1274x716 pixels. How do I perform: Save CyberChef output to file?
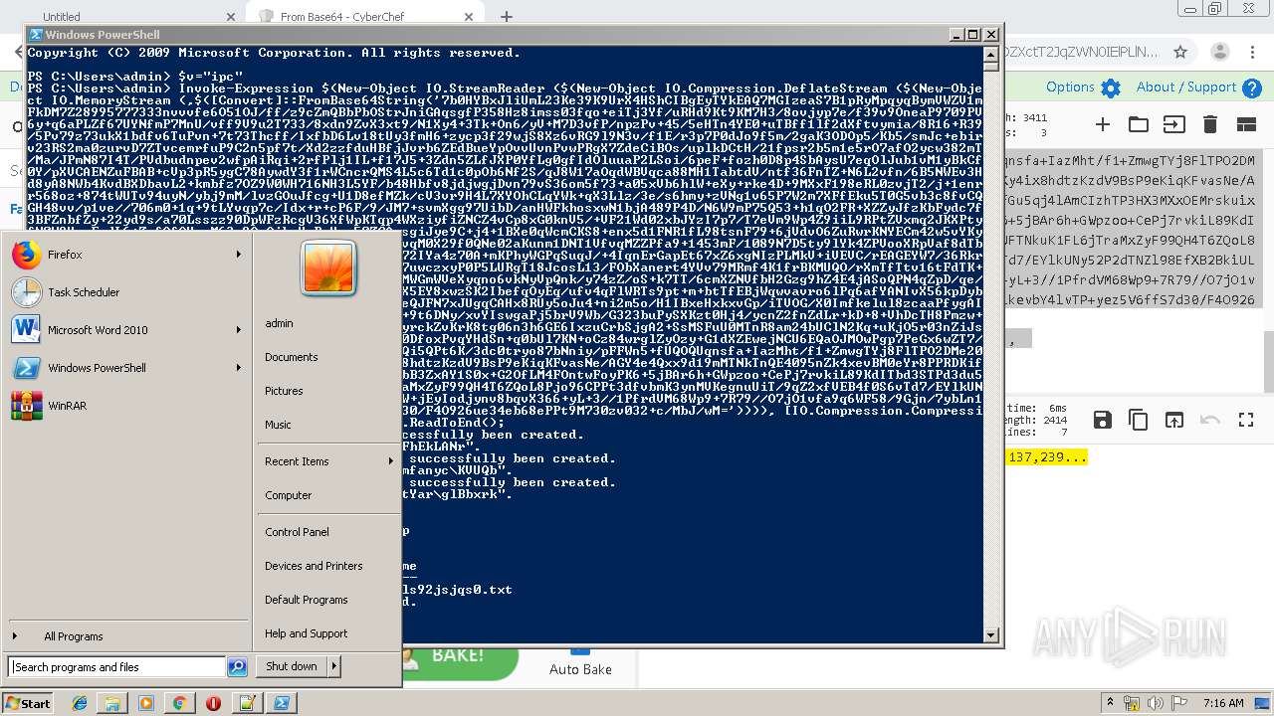1103,420
